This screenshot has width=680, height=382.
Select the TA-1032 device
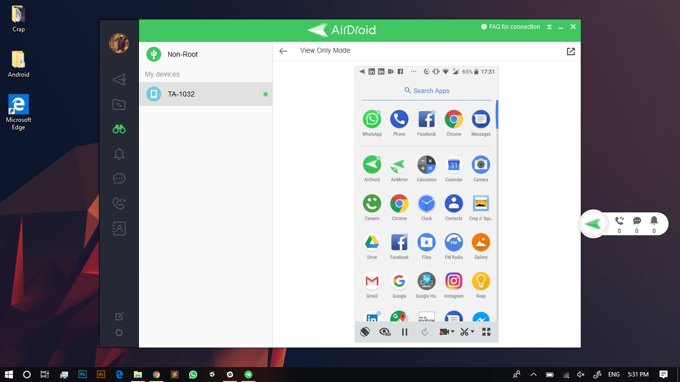[x=206, y=94]
